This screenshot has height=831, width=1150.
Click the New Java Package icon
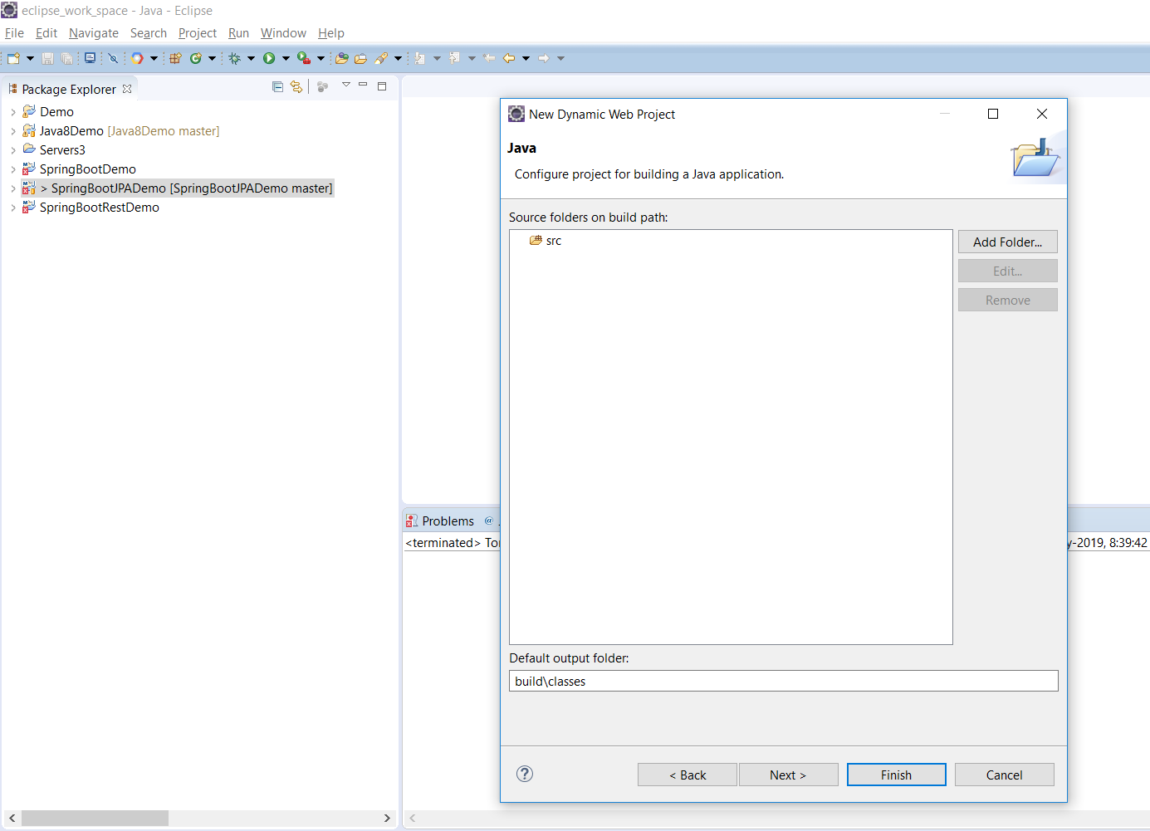[175, 58]
